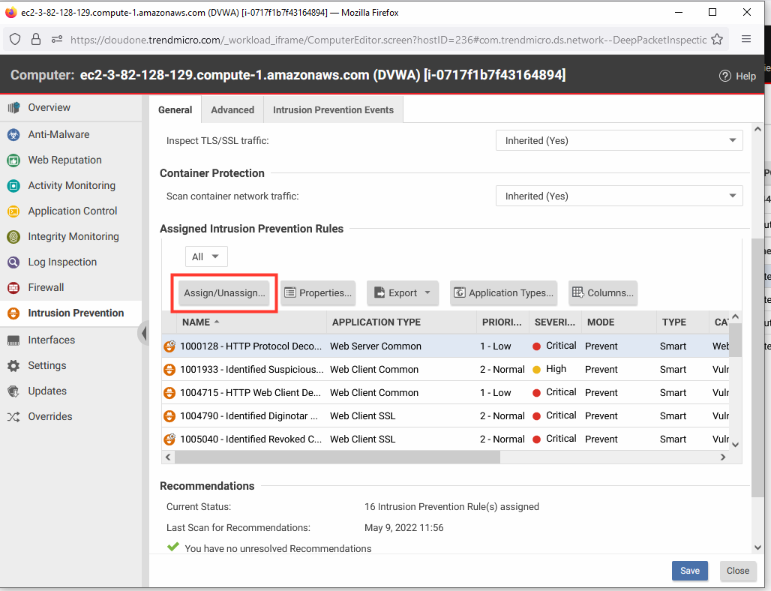Click the Firefox address bar URL

(x=388, y=39)
